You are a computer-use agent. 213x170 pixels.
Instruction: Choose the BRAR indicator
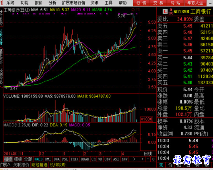click(85, 159)
